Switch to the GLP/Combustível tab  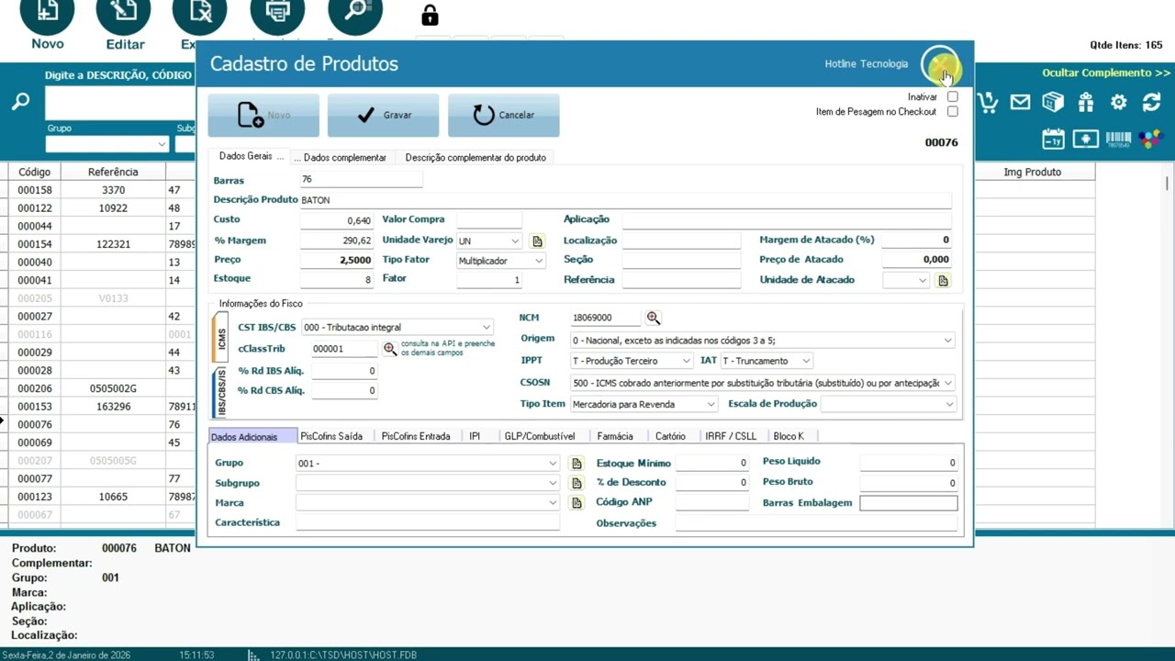point(540,436)
